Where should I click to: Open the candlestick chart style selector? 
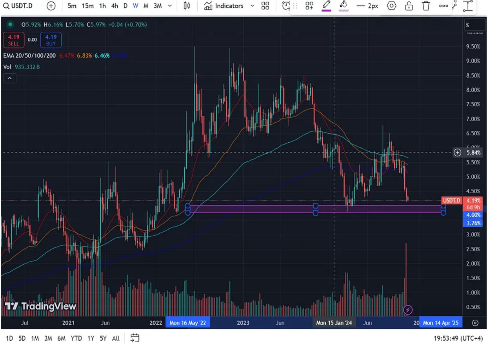187,6
